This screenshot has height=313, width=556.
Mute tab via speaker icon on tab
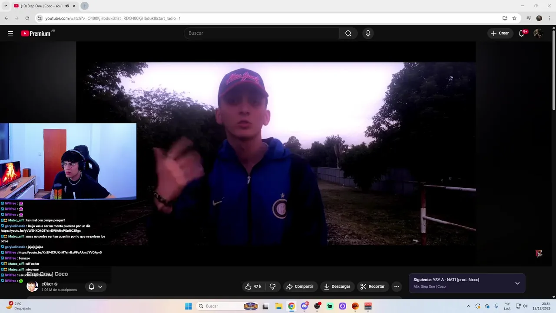point(67,6)
